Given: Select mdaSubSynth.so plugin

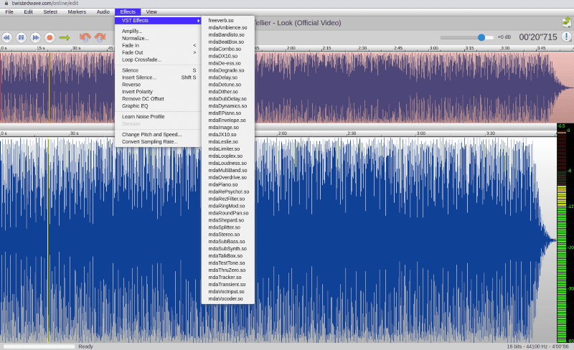Looking at the screenshot, I should pos(227,249).
